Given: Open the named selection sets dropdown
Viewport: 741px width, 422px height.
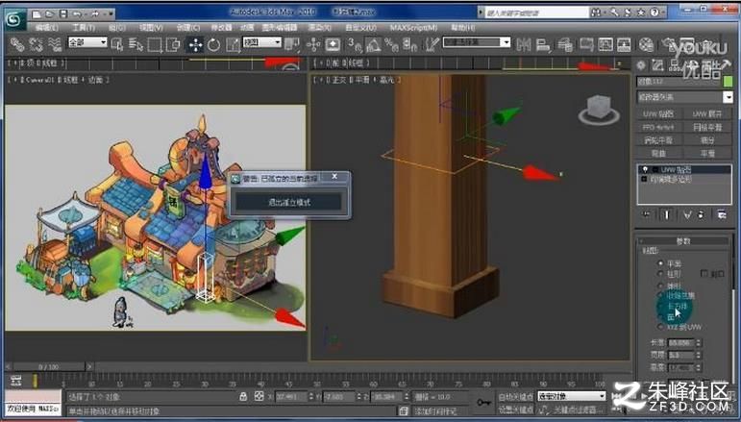Looking at the screenshot, I should pos(477,42).
